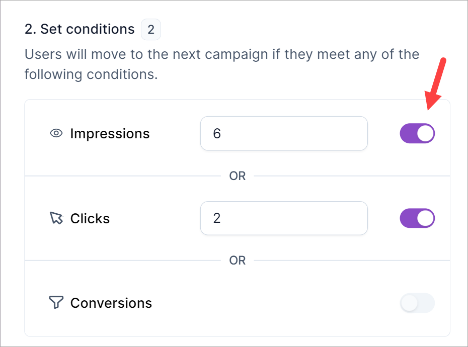Click the conditions count badge
The height and width of the screenshot is (347, 468).
(x=151, y=30)
